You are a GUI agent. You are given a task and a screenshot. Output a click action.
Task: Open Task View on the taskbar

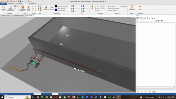click(33, 97)
